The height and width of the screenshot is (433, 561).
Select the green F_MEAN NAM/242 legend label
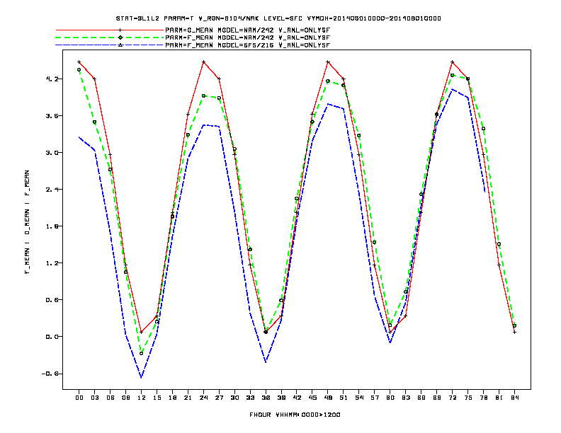click(x=248, y=37)
